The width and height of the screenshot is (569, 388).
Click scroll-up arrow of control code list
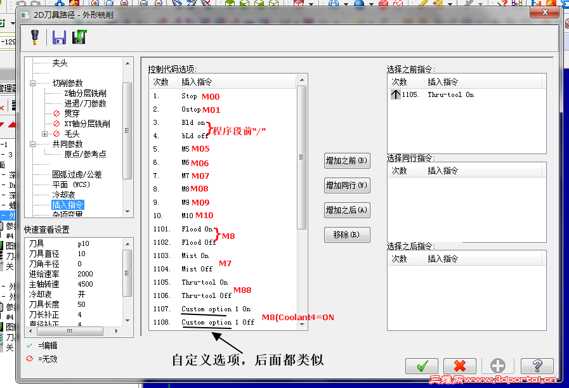coord(302,80)
